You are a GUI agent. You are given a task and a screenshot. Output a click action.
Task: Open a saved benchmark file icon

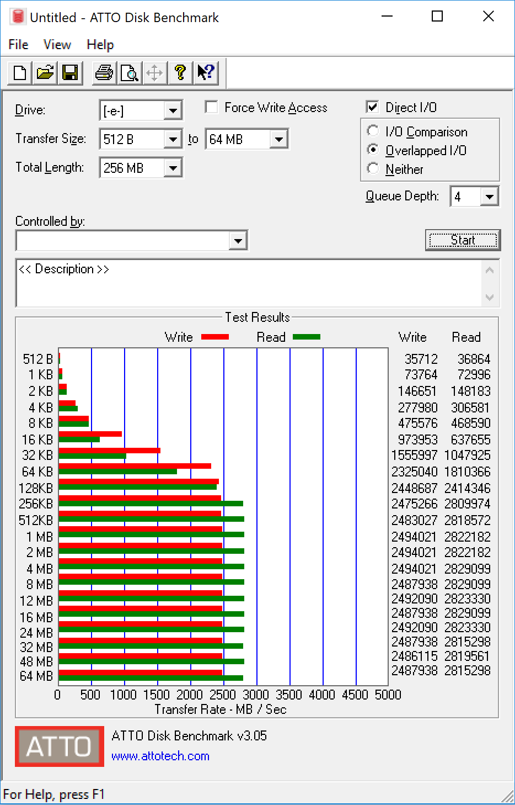pyautogui.click(x=45, y=73)
